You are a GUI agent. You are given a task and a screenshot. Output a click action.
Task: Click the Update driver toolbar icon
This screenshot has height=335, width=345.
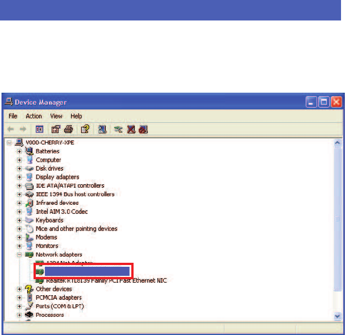point(118,129)
